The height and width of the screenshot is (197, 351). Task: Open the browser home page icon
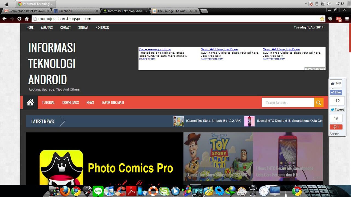(x=27, y=19)
